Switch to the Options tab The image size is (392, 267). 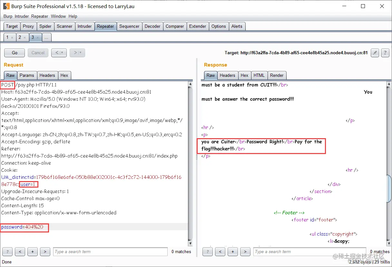click(x=219, y=26)
